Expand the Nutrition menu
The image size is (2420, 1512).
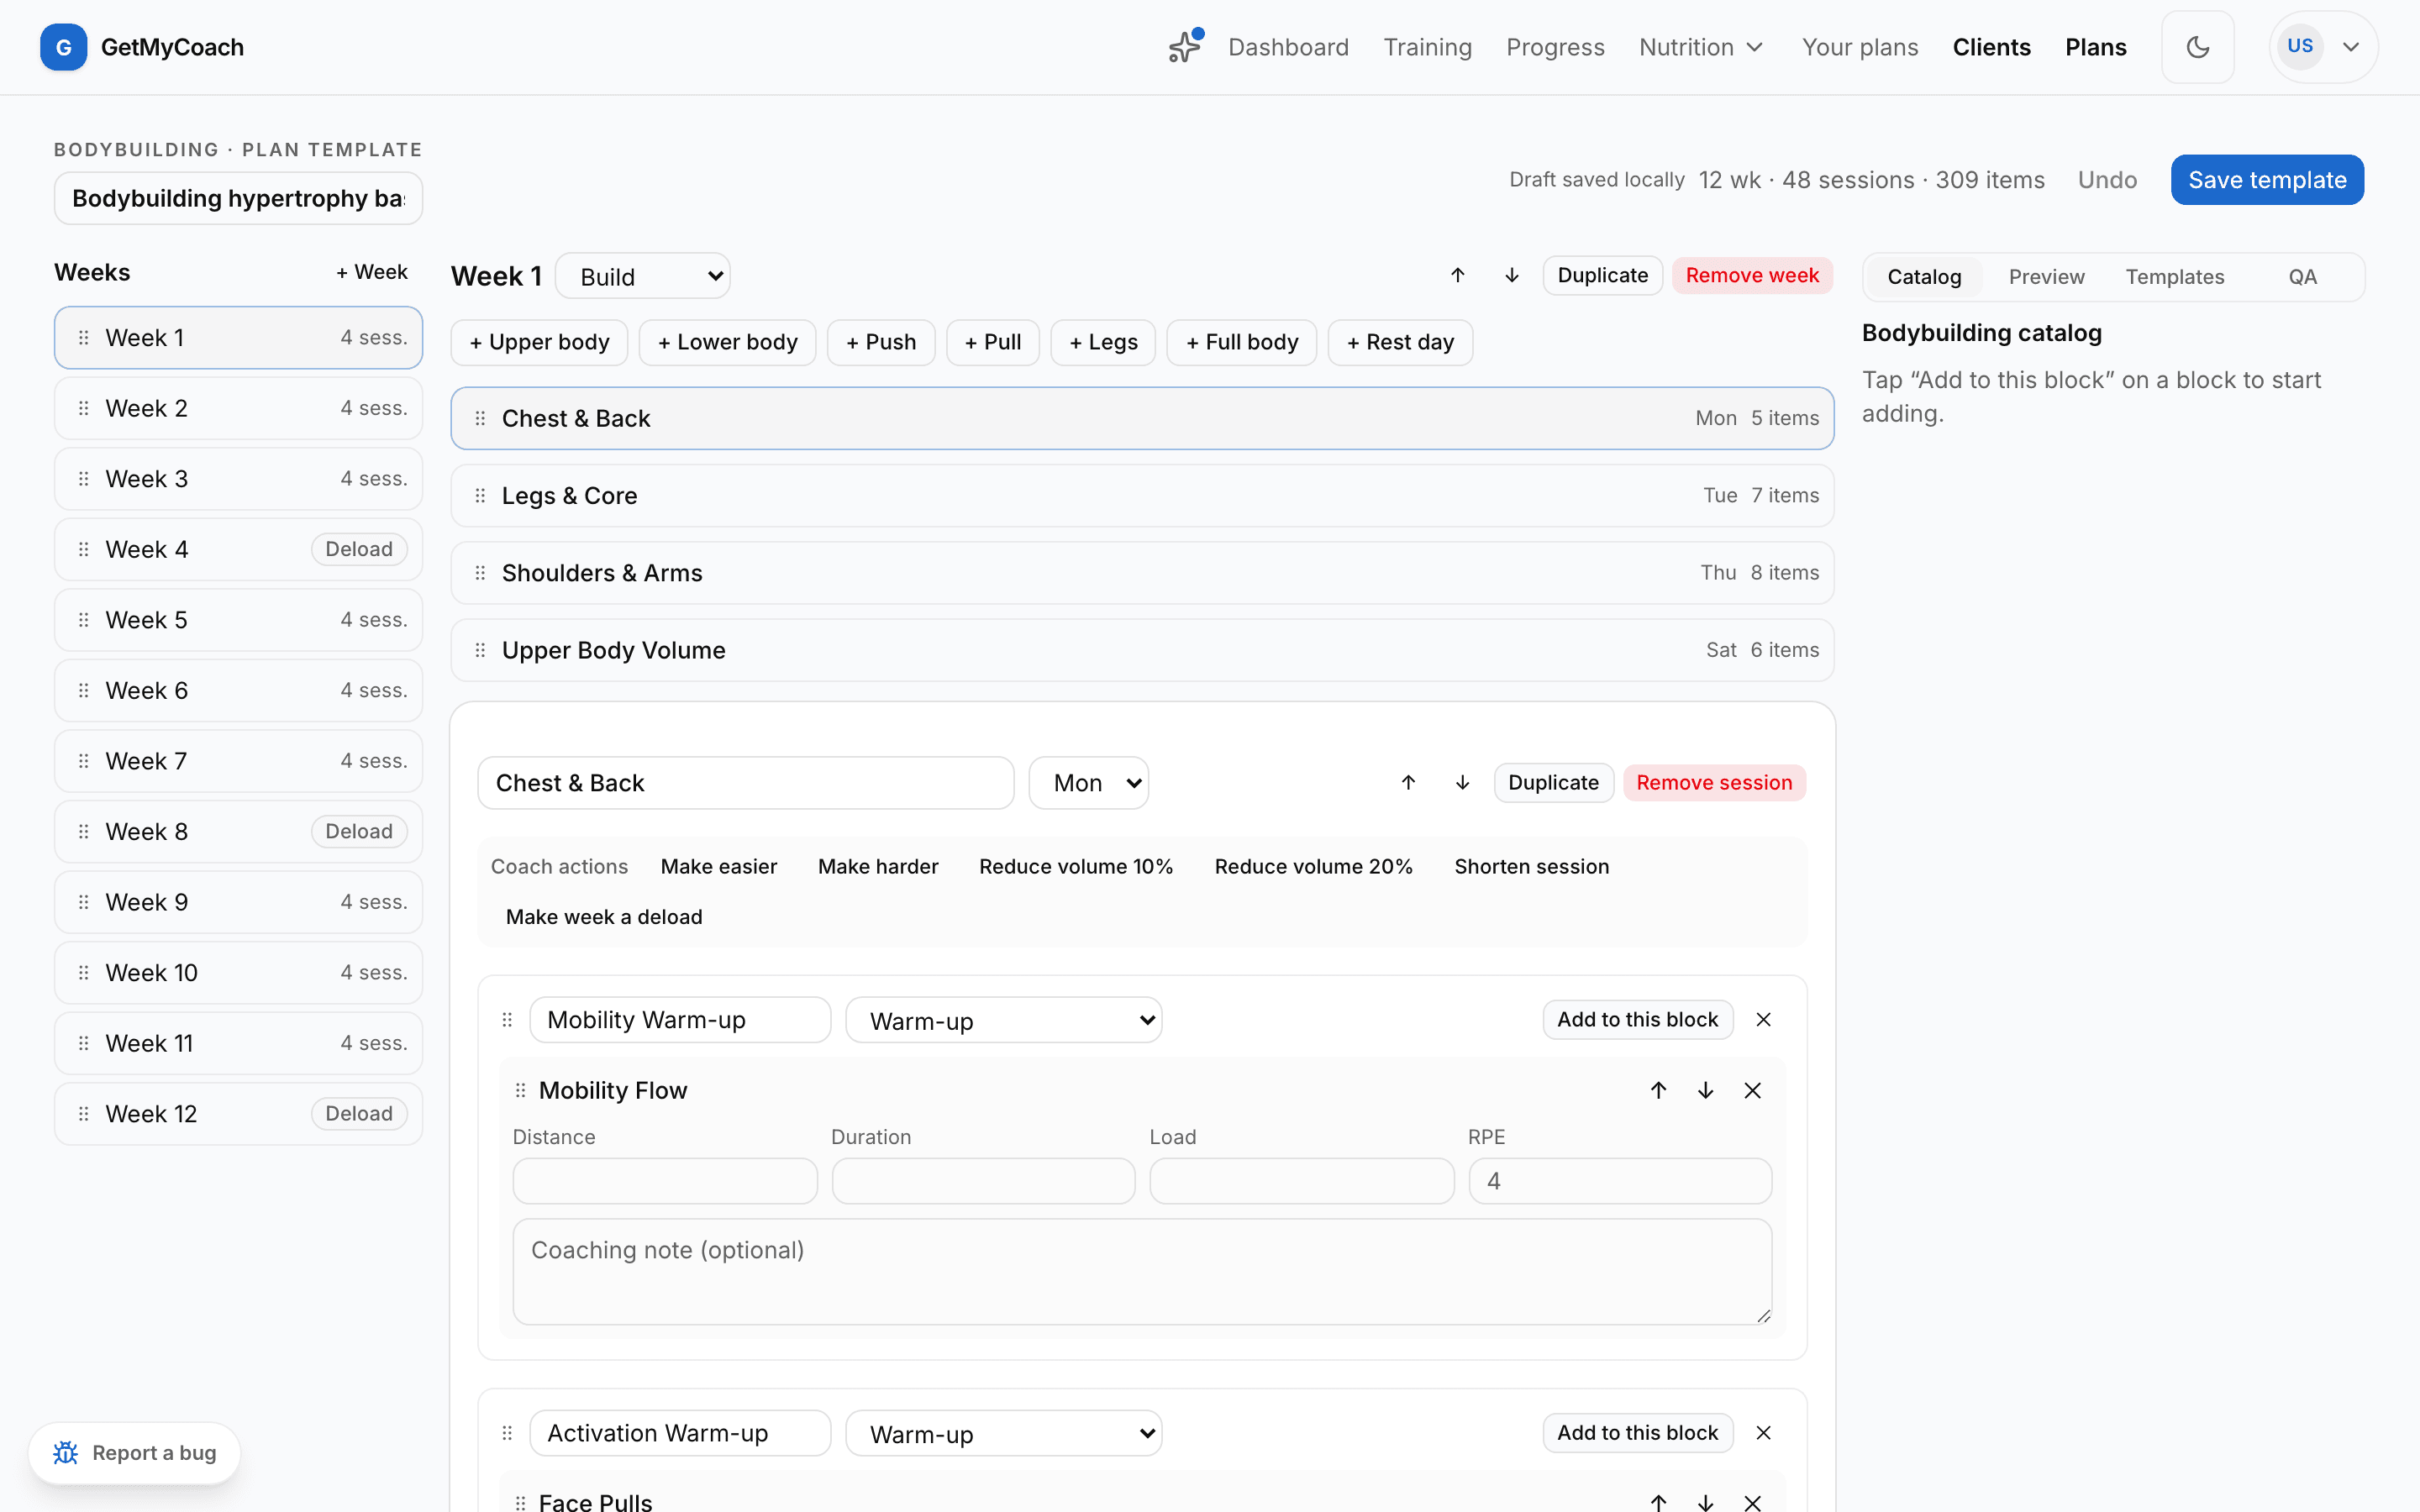(1701, 47)
